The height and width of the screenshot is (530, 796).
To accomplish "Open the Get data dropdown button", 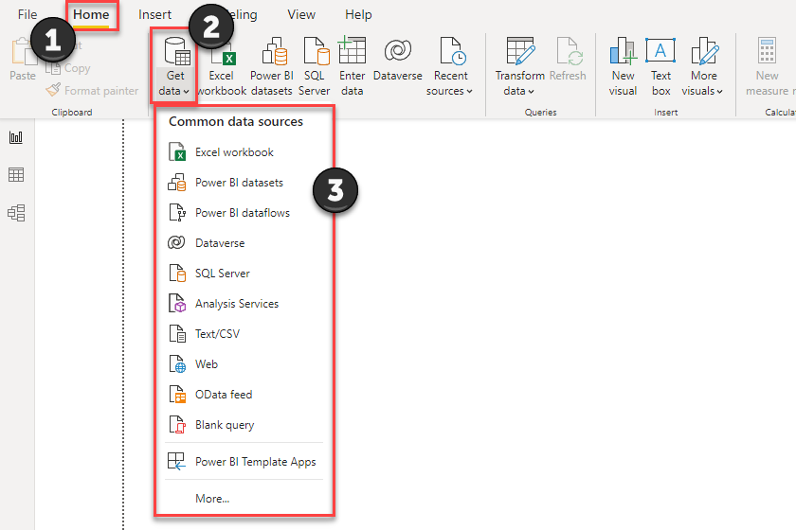I will coord(174,66).
